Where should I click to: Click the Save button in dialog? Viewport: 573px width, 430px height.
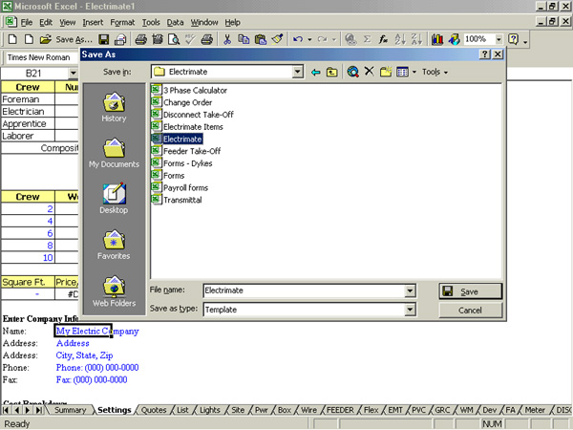coord(470,291)
